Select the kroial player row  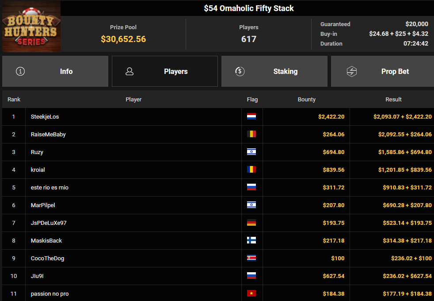(x=218, y=170)
